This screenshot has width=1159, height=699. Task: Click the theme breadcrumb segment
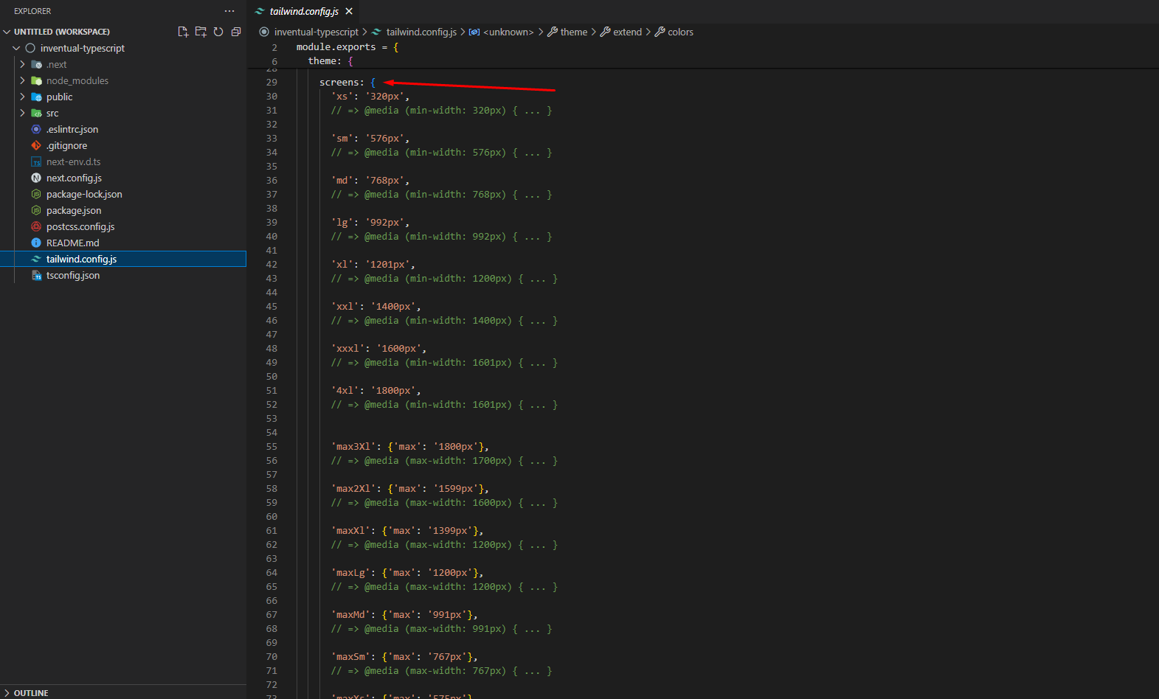[574, 32]
